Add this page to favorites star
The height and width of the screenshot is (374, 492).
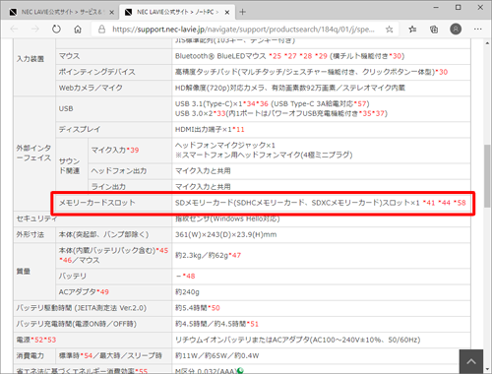tap(390, 30)
